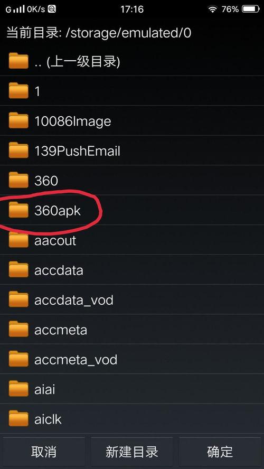
Task: Tap the current directory path text
Action: coord(98,33)
